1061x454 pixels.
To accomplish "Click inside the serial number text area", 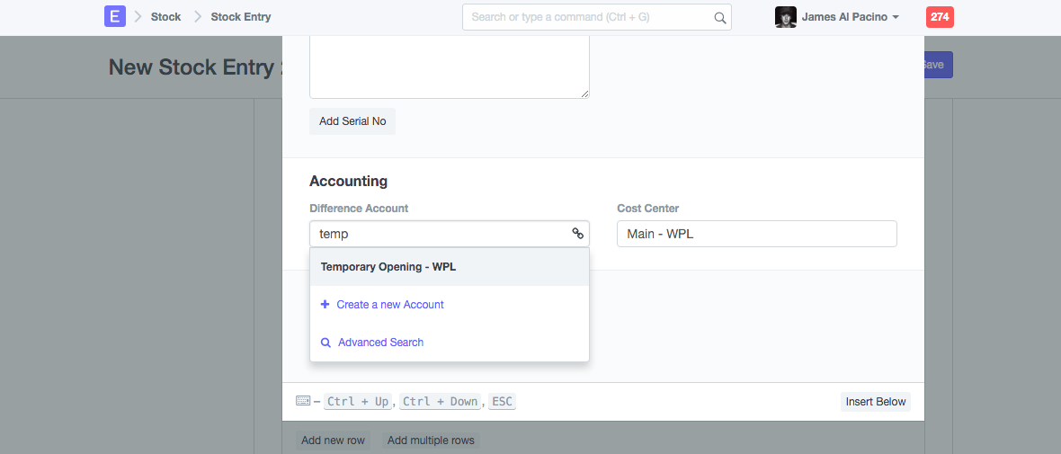I will coord(449,67).
